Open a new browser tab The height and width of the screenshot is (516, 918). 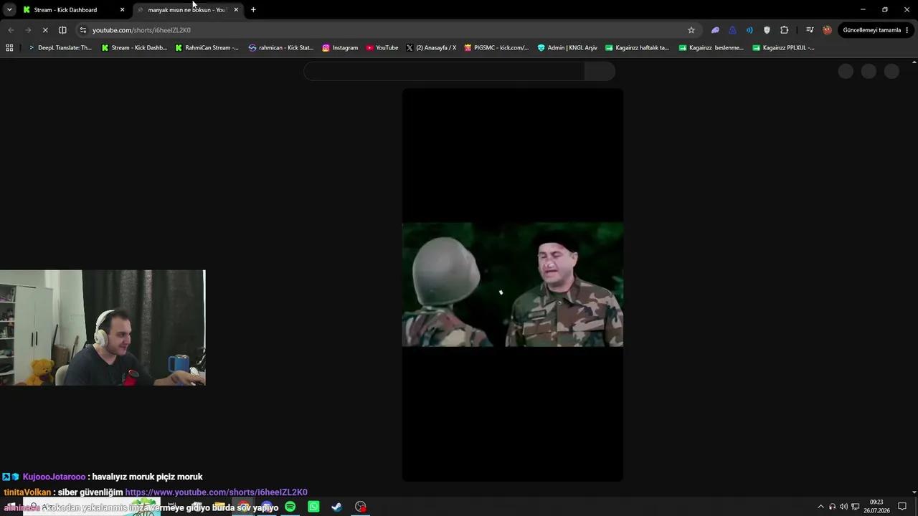(253, 10)
